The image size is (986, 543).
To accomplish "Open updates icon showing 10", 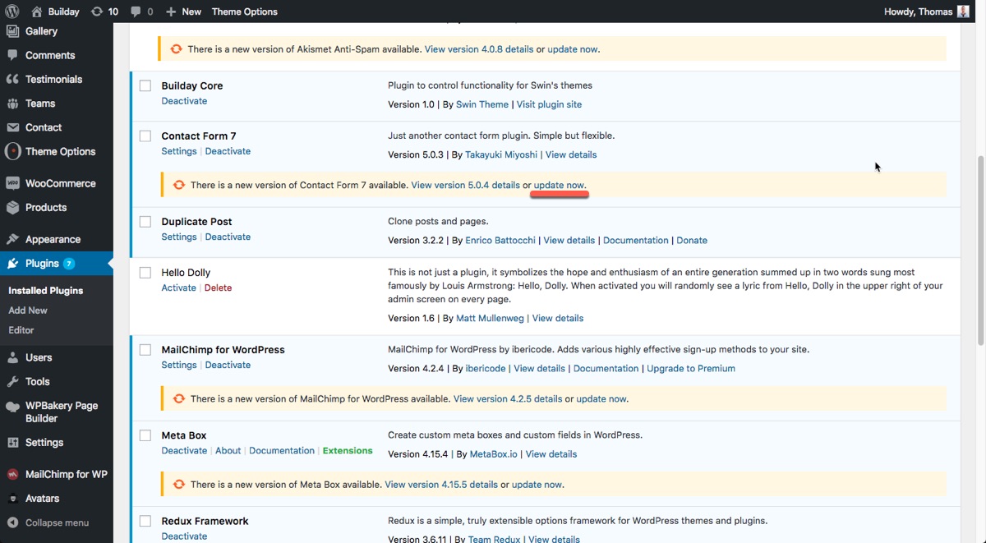I will tap(97, 12).
